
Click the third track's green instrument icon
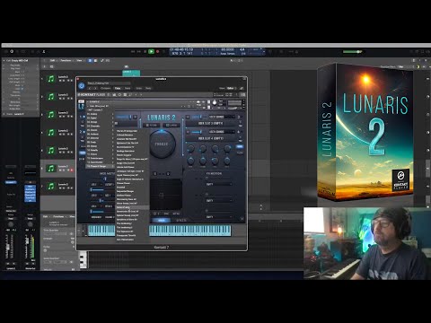click(x=51, y=115)
